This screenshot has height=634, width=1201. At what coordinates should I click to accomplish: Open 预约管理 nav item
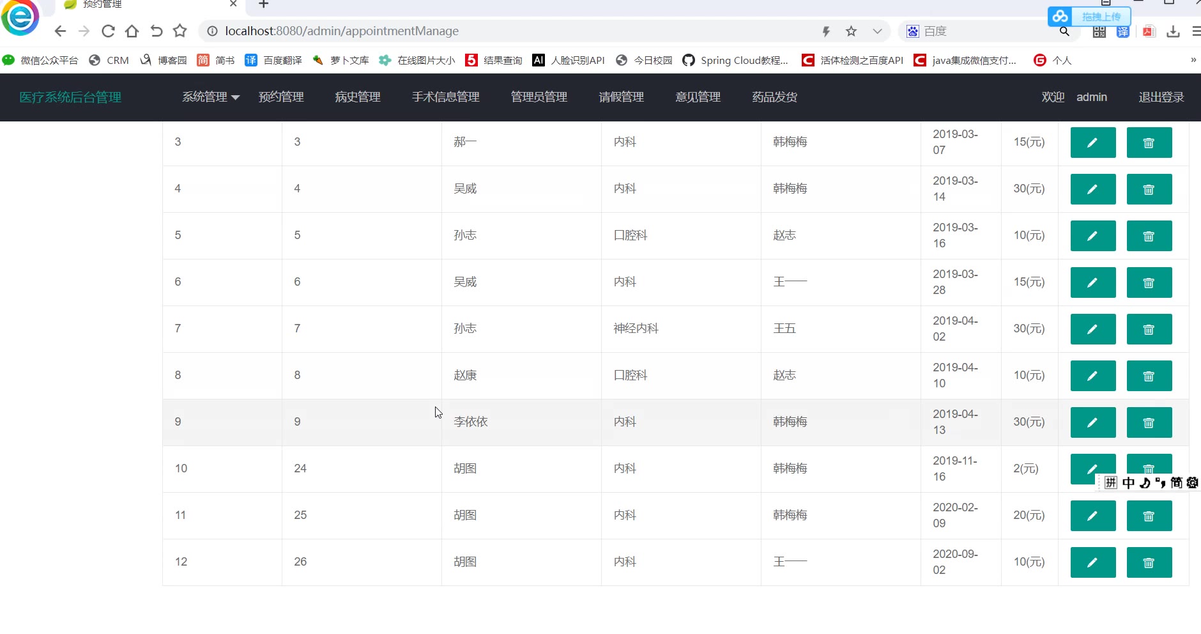281,97
